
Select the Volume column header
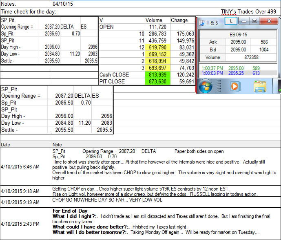tap(157, 20)
